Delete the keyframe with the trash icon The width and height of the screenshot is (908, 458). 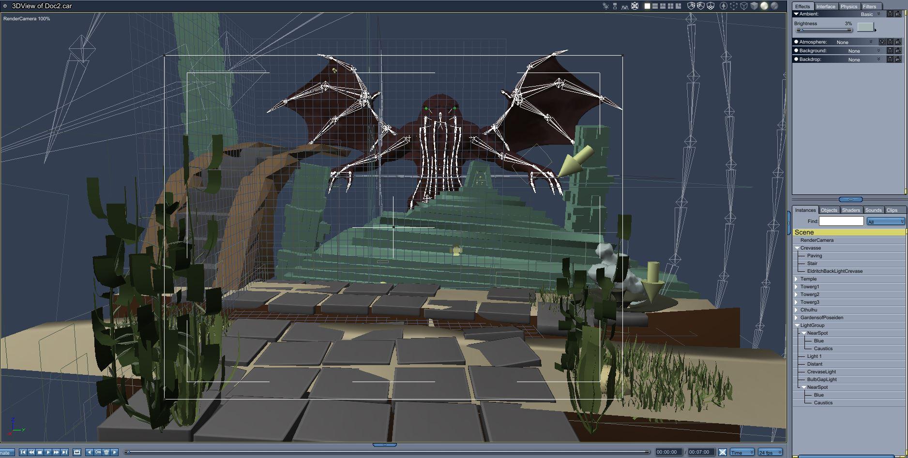pyautogui.click(x=106, y=452)
